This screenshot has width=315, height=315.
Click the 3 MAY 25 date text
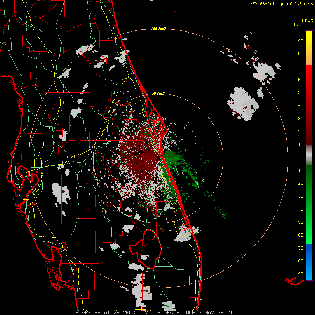tap(211, 313)
